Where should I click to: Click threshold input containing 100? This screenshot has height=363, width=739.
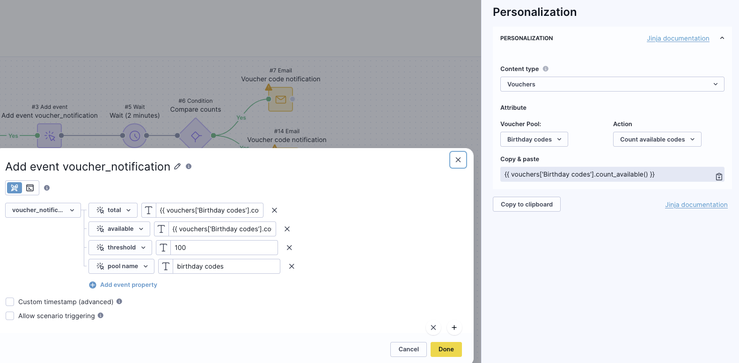click(224, 248)
